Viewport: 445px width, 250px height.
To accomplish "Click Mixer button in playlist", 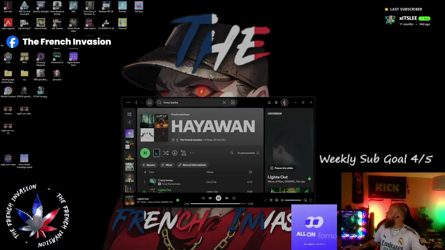I will tap(167, 165).
